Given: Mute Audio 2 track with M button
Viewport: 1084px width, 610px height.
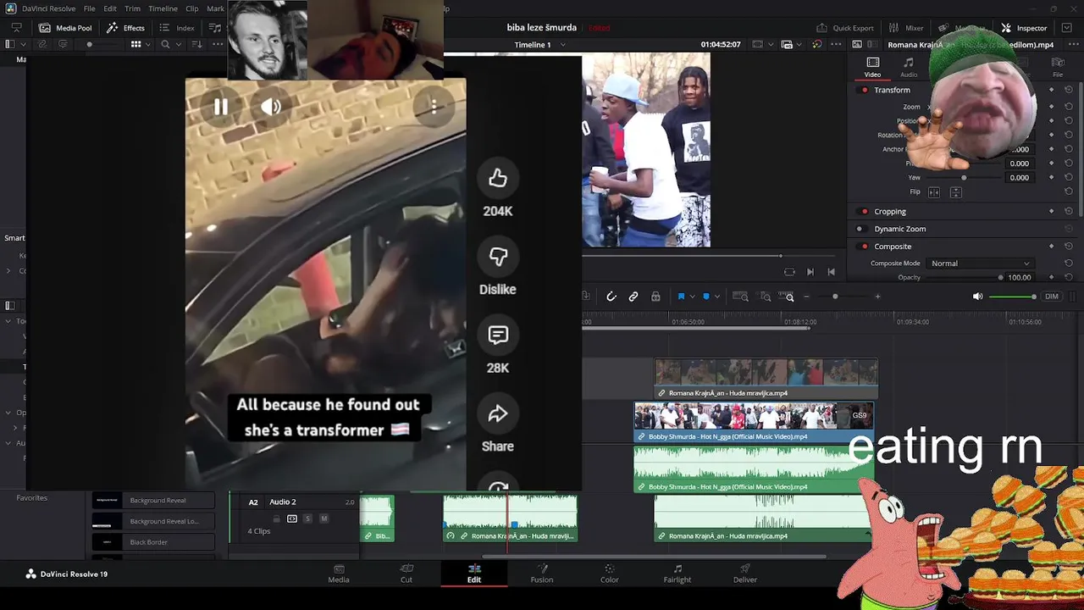Looking at the screenshot, I should tap(324, 518).
